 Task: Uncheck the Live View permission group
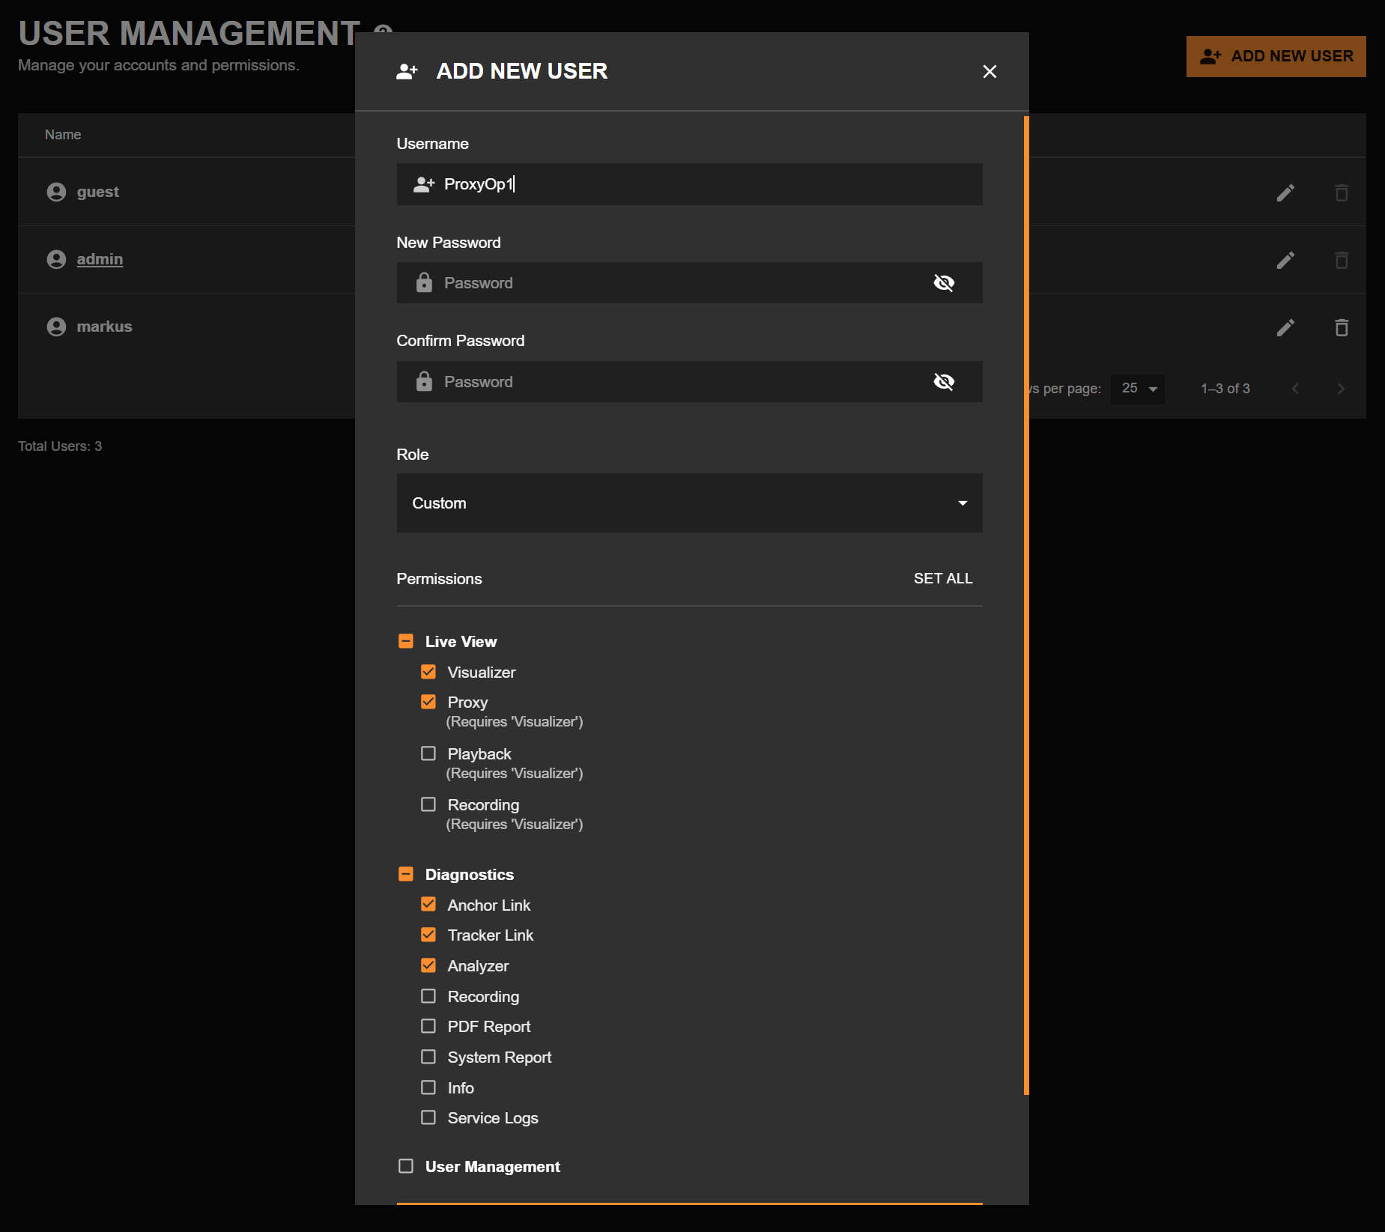(406, 641)
